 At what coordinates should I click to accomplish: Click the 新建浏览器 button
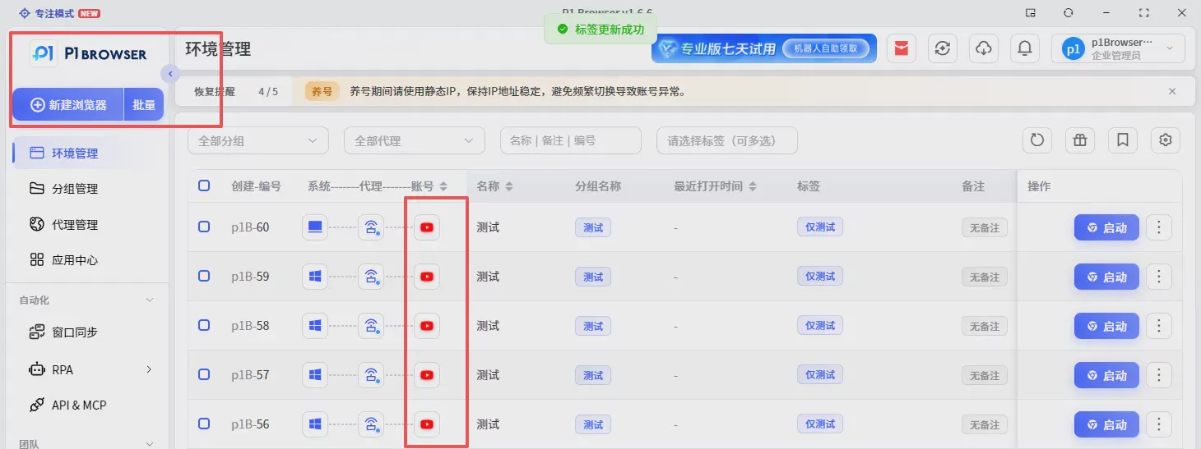point(68,105)
